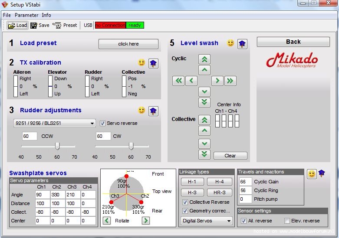Click the smiley icon beside Travels and reactions
The height and width of the screenshot is (238, 339).
tap(312, 174)
